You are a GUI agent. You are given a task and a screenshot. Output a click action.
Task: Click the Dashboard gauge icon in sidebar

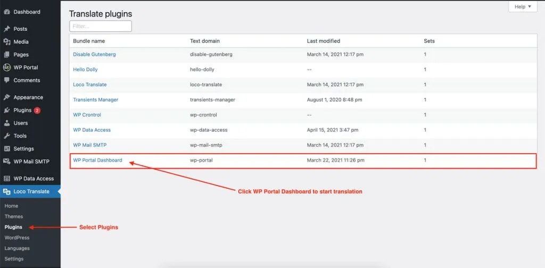click(6, 12)
